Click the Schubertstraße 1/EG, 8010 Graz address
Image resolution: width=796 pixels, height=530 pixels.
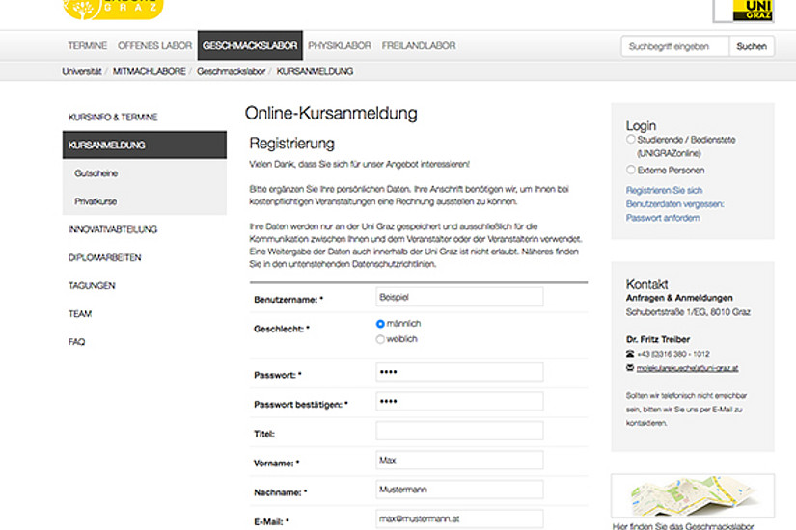[688, 312]
